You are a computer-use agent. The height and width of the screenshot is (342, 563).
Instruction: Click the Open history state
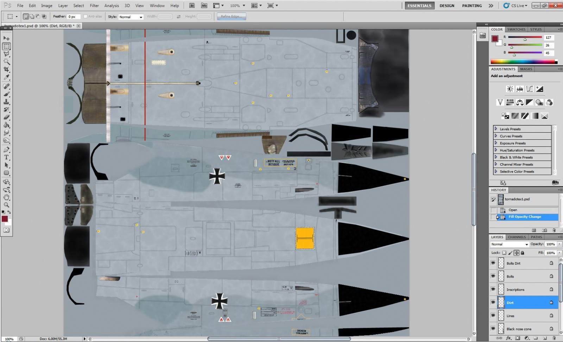point(513,210)
